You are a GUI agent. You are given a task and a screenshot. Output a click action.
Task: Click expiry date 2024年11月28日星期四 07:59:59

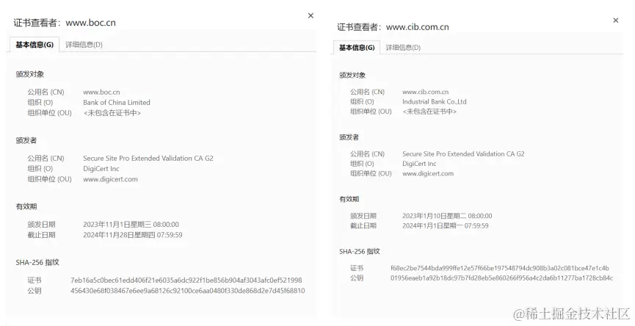[x=132, y=234]
